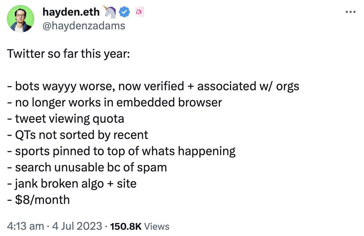The width and height of the screenshot is (364, 236).
Task: Click the 'search unusable bc of spam' line
Action: pos(87,167)
